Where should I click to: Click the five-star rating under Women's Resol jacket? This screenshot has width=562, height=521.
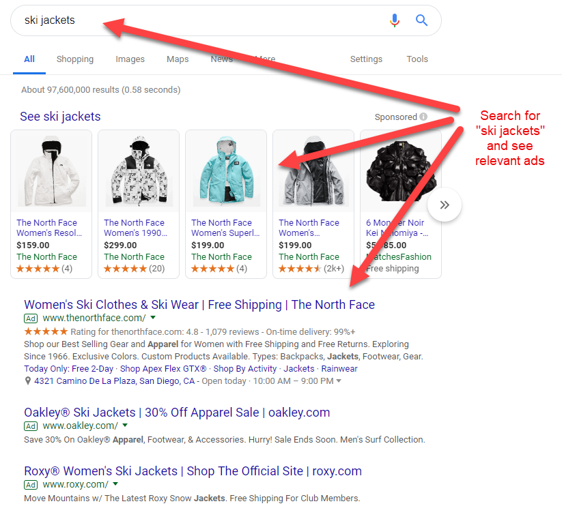point(38,269)
